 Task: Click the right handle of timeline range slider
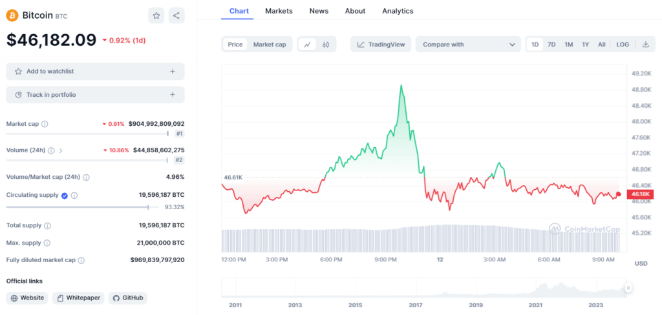(627, 288)
